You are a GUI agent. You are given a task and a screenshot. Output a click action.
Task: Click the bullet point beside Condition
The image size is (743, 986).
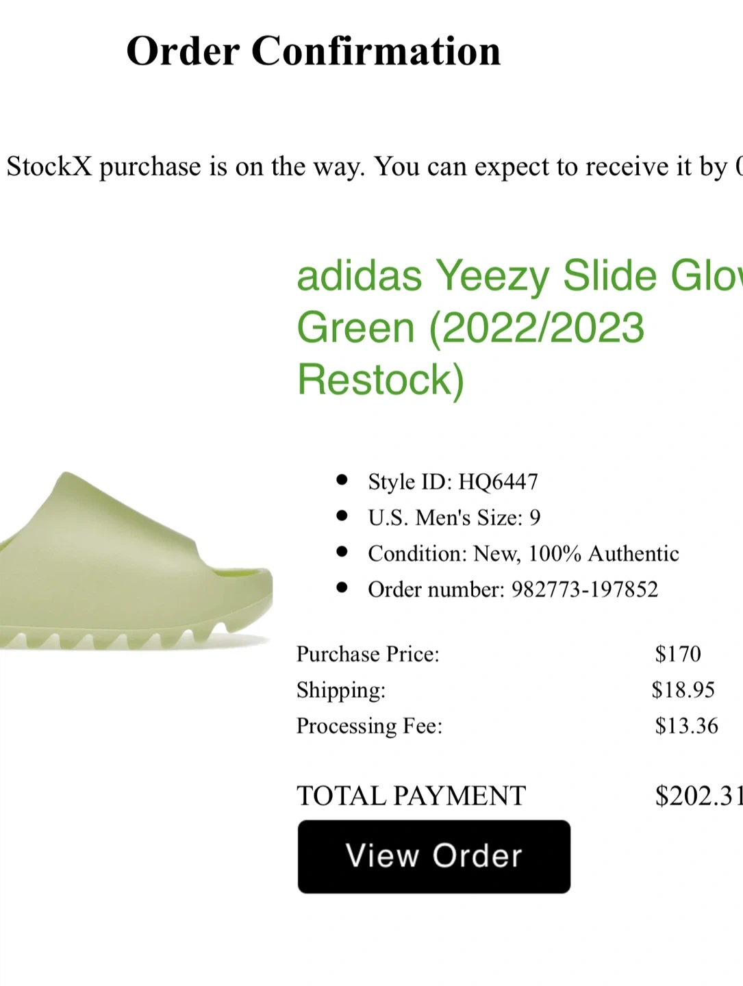pos(342,552)
